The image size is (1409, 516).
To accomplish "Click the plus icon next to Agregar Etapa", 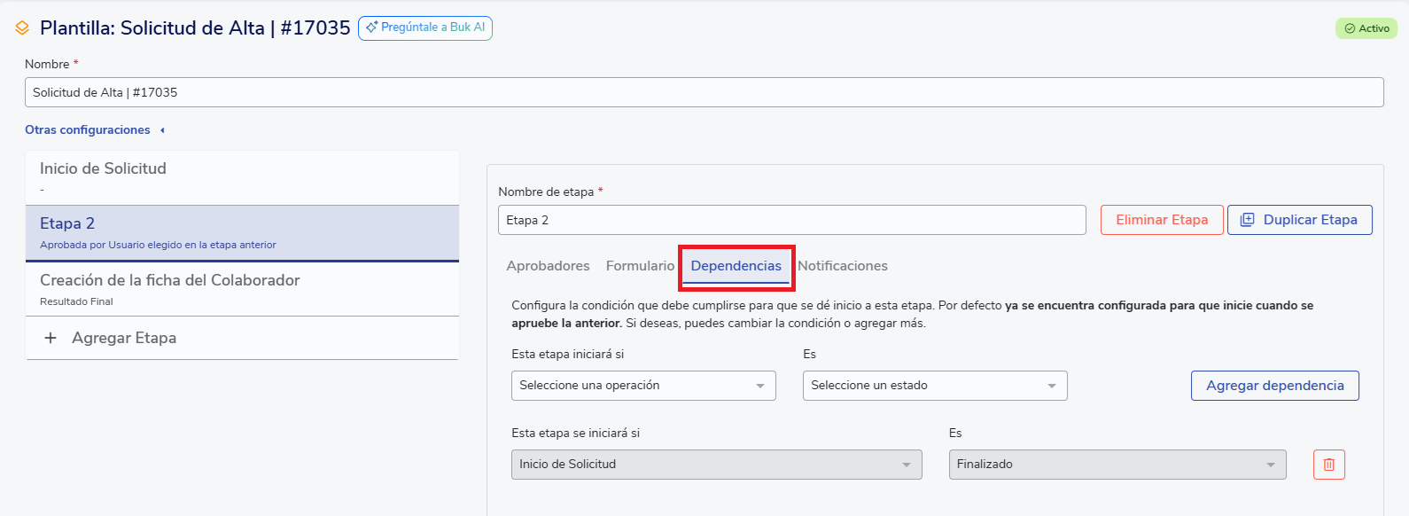I will [x=51, y=338].
